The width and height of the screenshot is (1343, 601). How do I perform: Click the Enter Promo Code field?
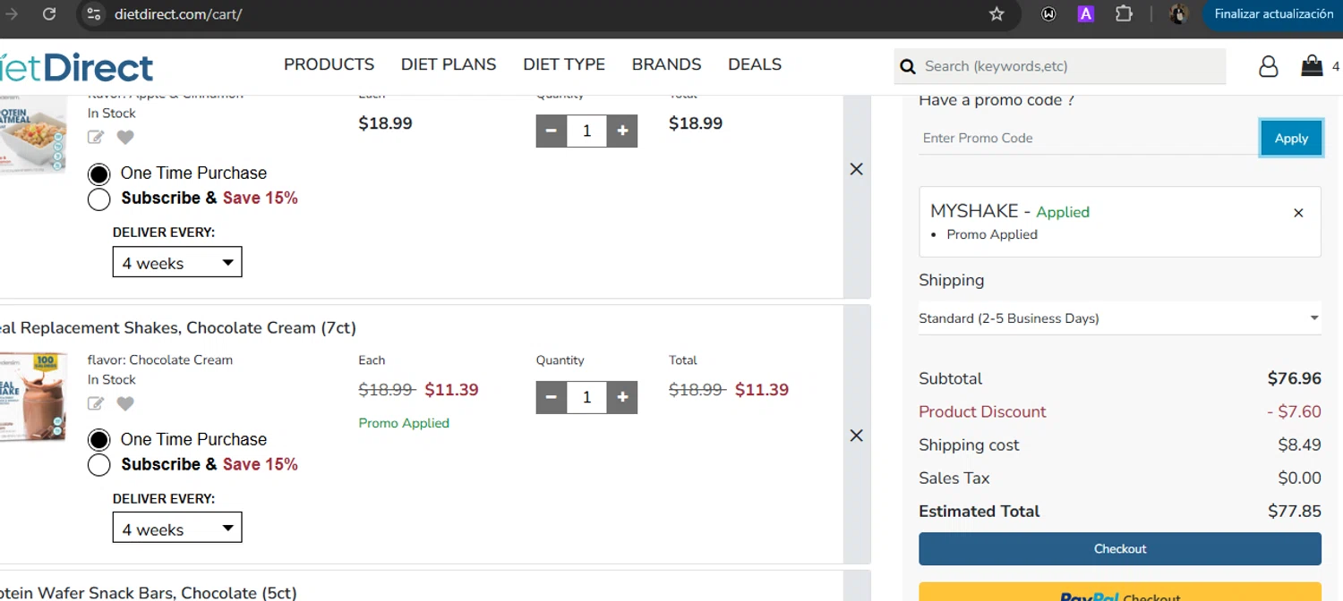pyautogui.click(x=1087, y=139)
